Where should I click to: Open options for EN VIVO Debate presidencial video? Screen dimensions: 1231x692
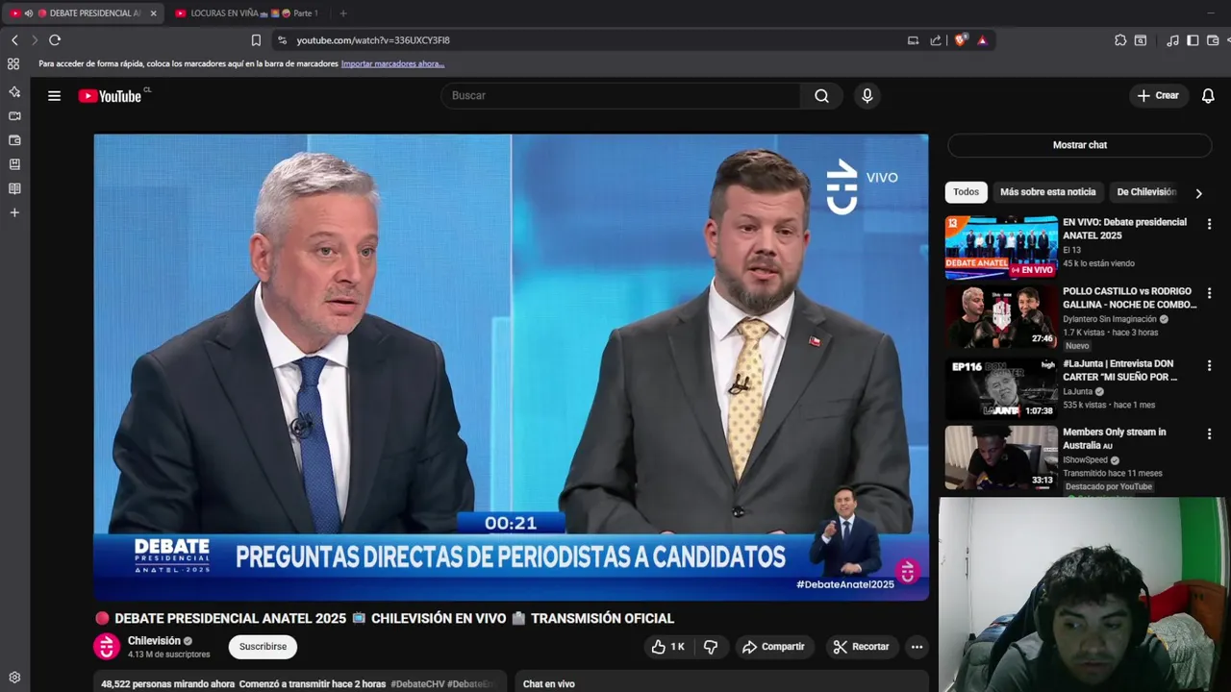1209,224
